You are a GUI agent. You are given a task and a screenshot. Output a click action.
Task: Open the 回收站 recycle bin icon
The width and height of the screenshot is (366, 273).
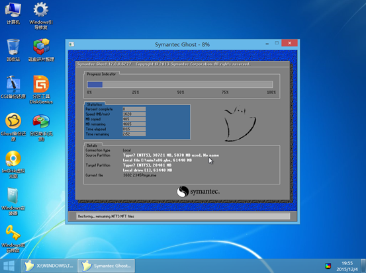tap(13, 50)
